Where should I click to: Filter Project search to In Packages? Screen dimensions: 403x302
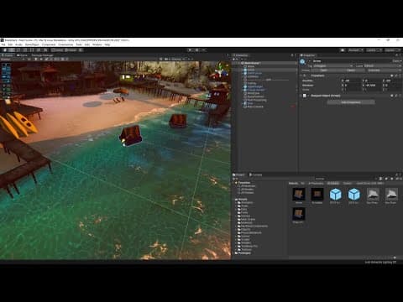click(316, 184)
